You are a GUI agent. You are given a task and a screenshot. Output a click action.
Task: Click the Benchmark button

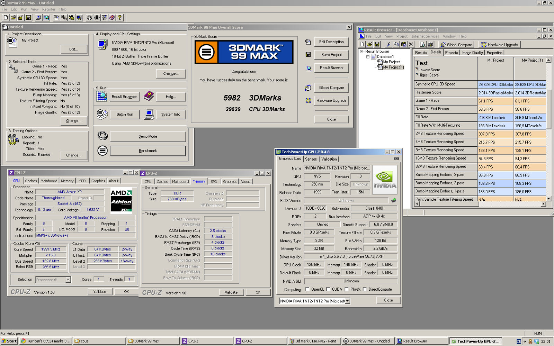(x=148, y=151)
